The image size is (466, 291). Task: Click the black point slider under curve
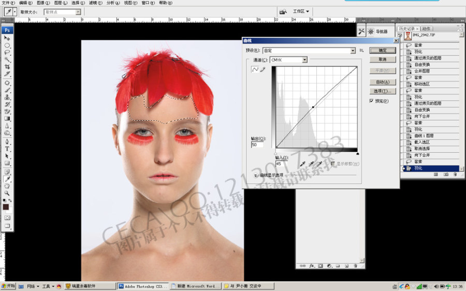(x=357, y=154)
